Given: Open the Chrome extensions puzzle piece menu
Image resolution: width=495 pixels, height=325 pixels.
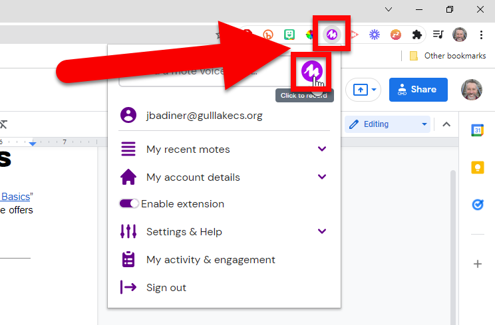Looking at the screenshot, I should point(417,35).
